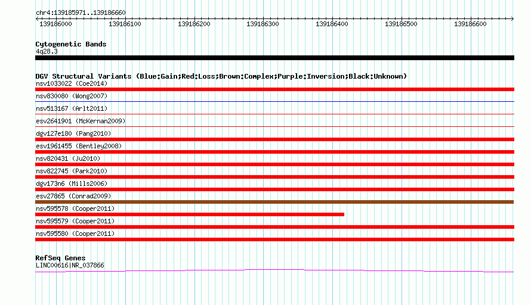Click the brown complex bar under esv27865
This screenshot has width=531, height=305.
pyautogui.click(x=274, y=202)
